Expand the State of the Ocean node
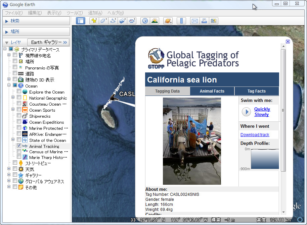This screenshot has height=225, width=307. point(13,139)
